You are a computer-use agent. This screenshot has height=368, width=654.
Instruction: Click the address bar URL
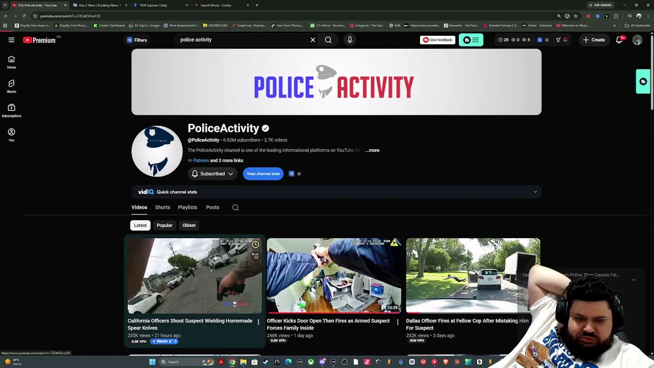[x=70, y=16]
